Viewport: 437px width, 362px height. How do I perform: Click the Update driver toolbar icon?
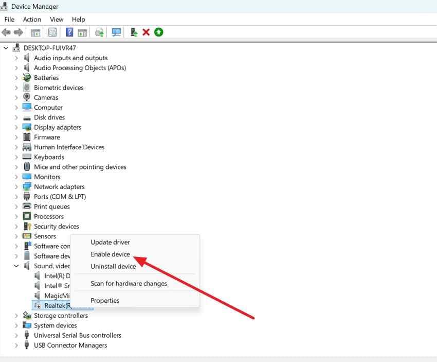99,32
